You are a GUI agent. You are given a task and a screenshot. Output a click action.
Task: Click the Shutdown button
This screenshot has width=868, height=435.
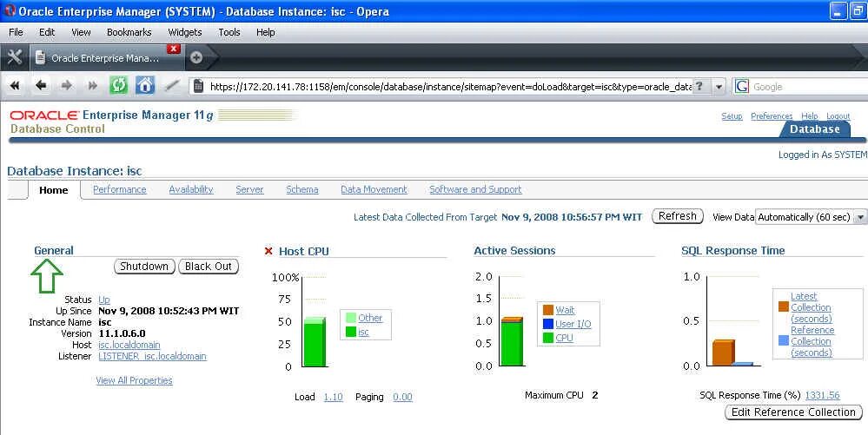pos(144,267)
